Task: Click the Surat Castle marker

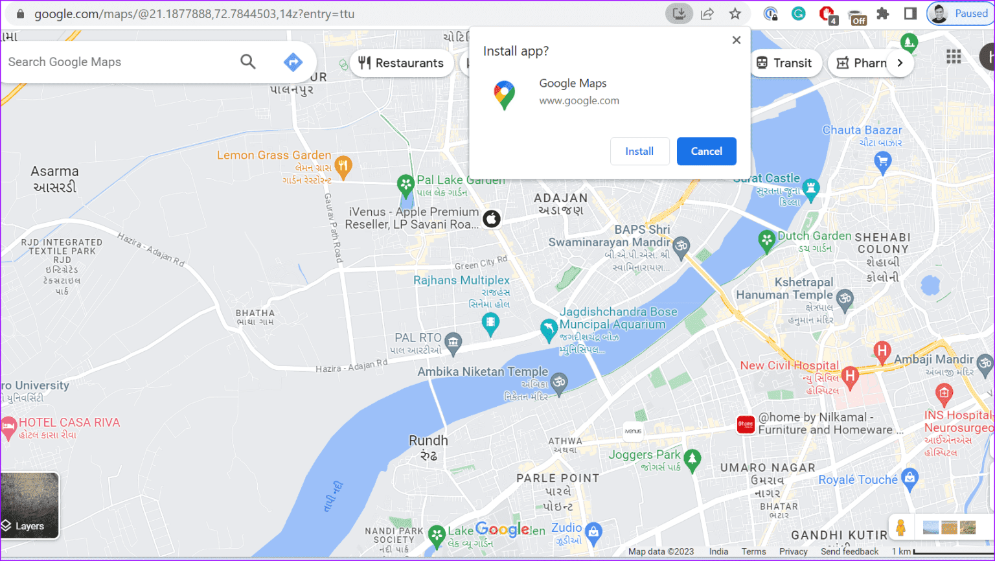Action: point(810,189)
